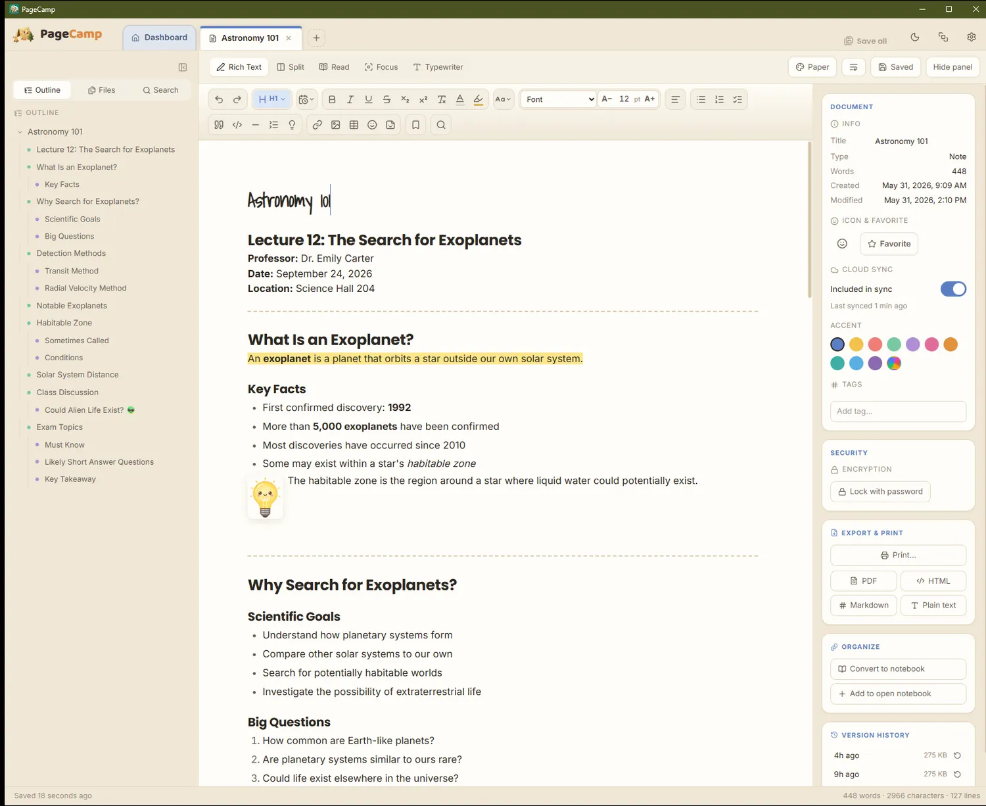Change the text color

point(460,99)
